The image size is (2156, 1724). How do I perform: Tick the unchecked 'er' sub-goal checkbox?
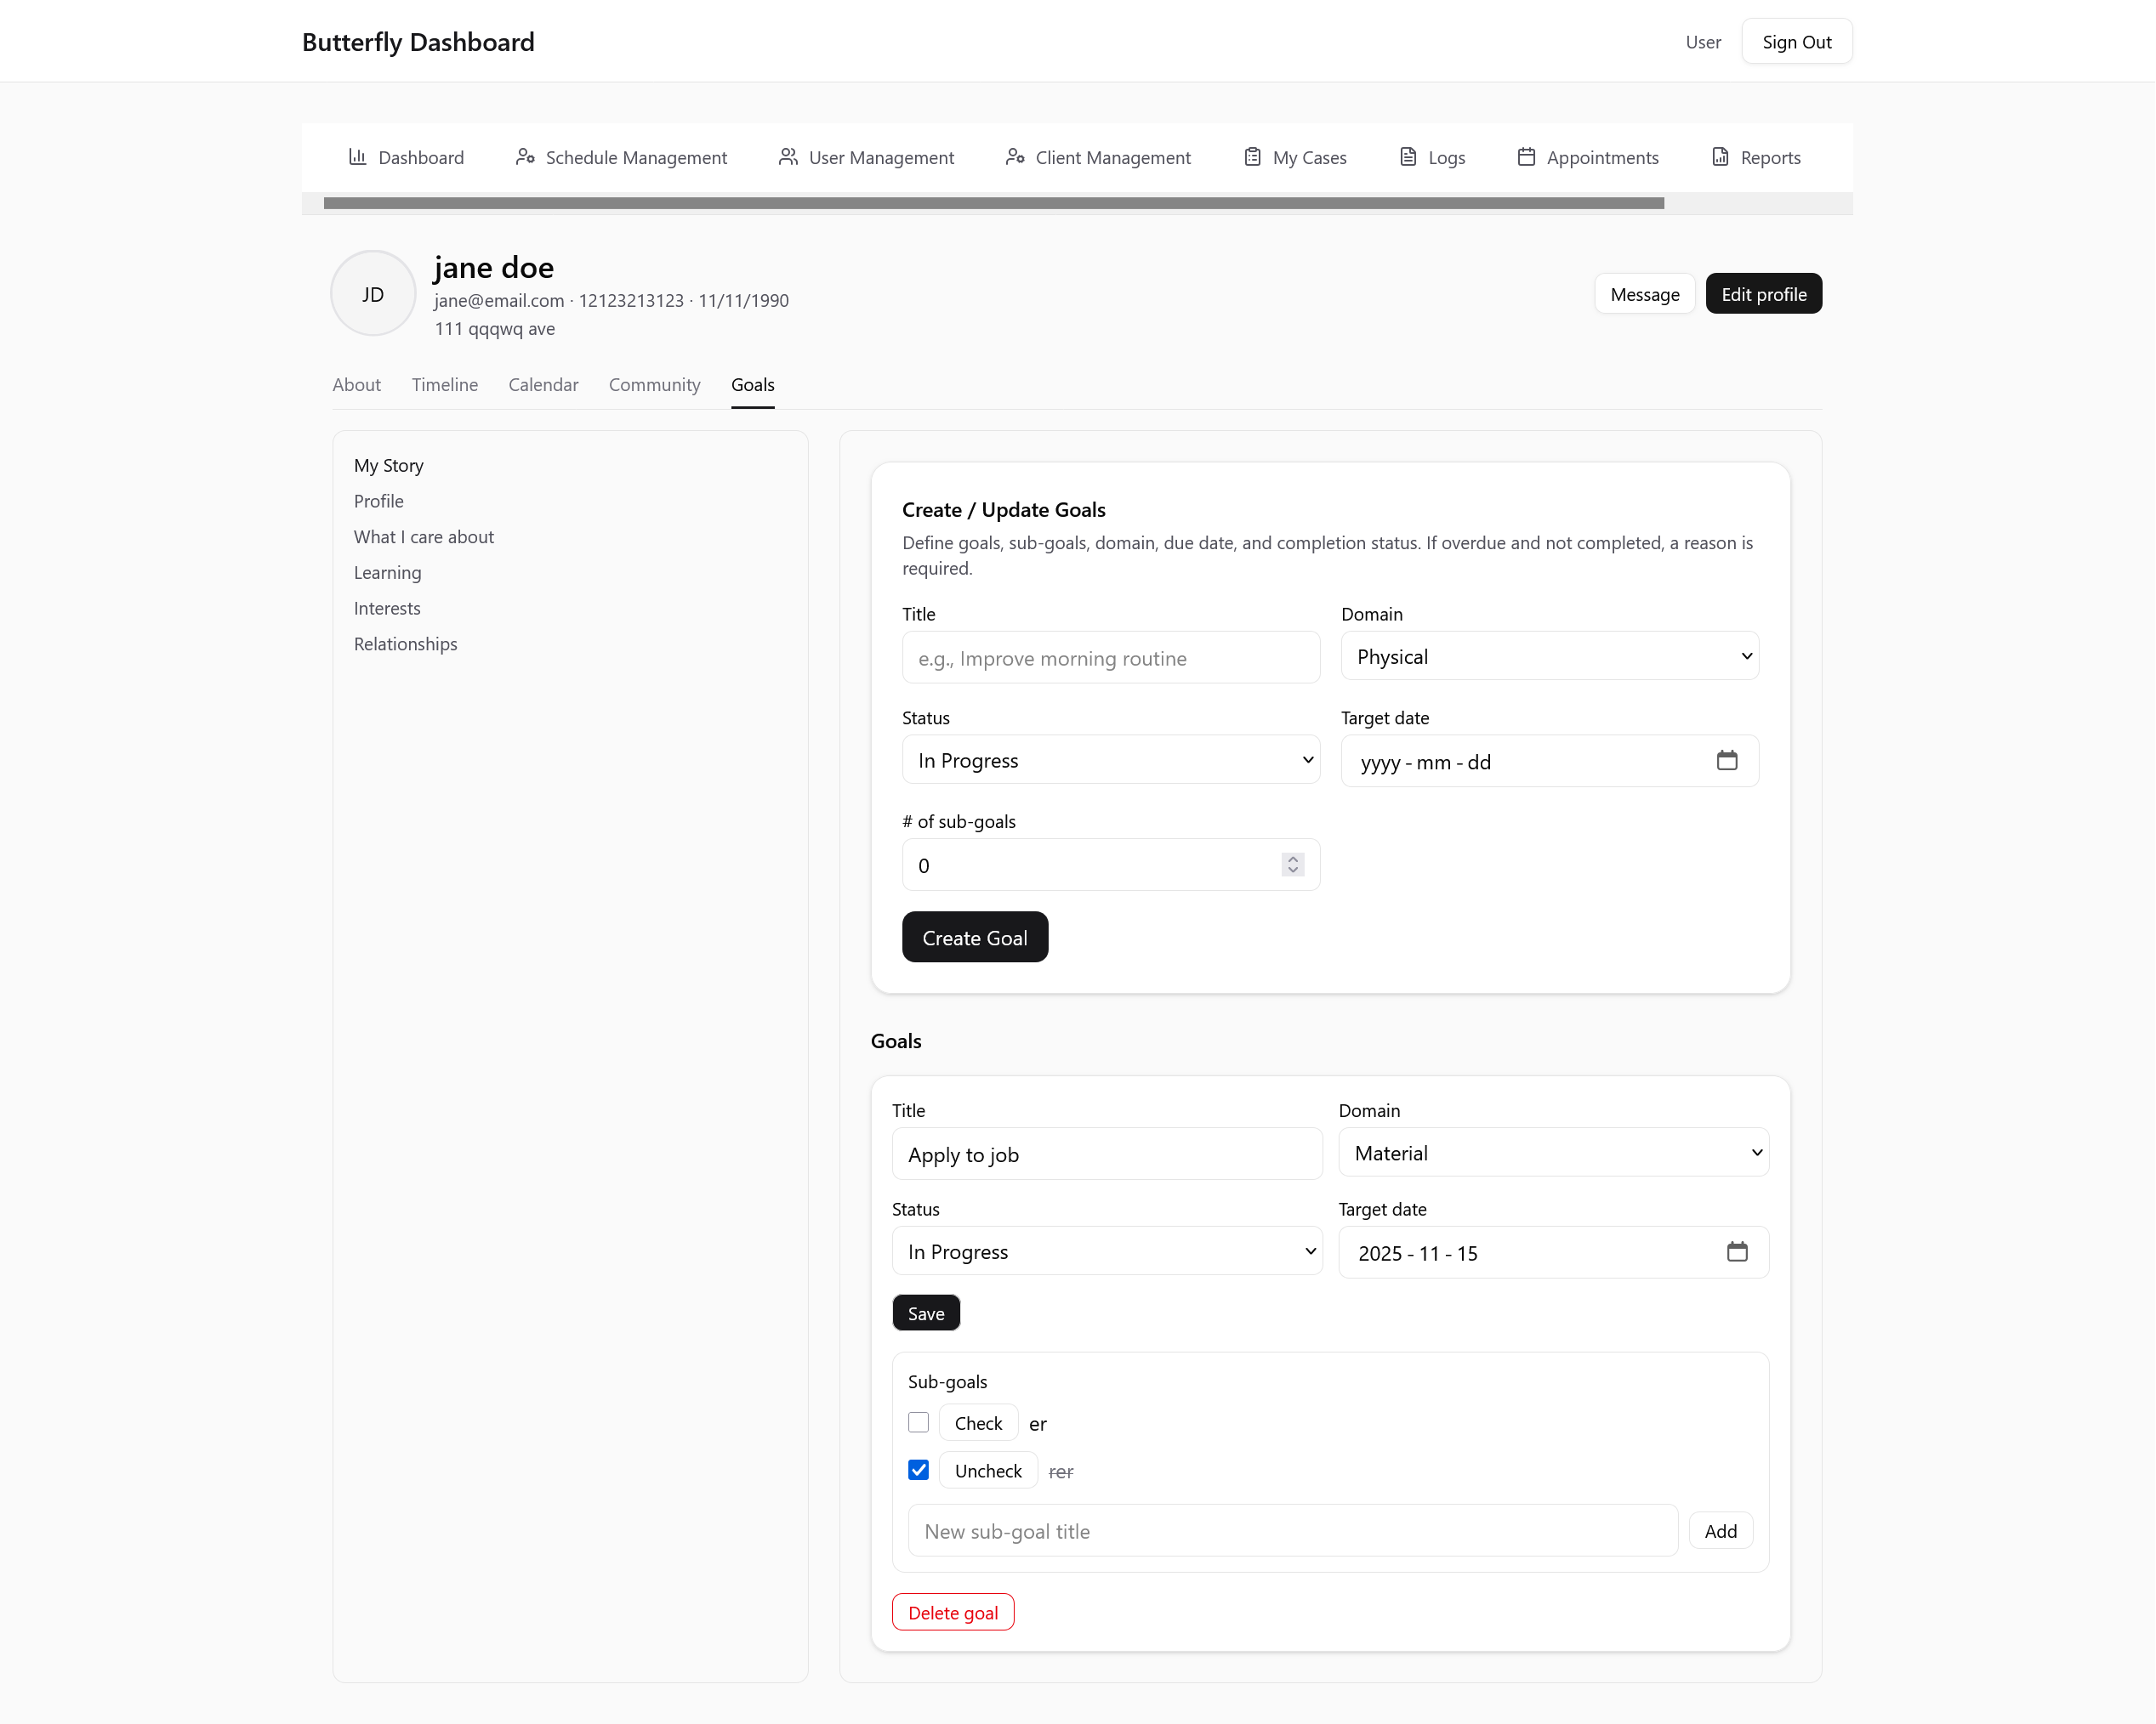[918, 1422]
